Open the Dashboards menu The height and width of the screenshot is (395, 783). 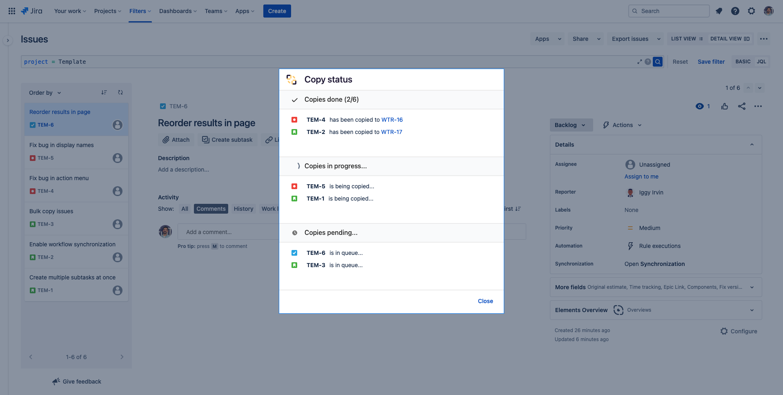pos(177,11)
